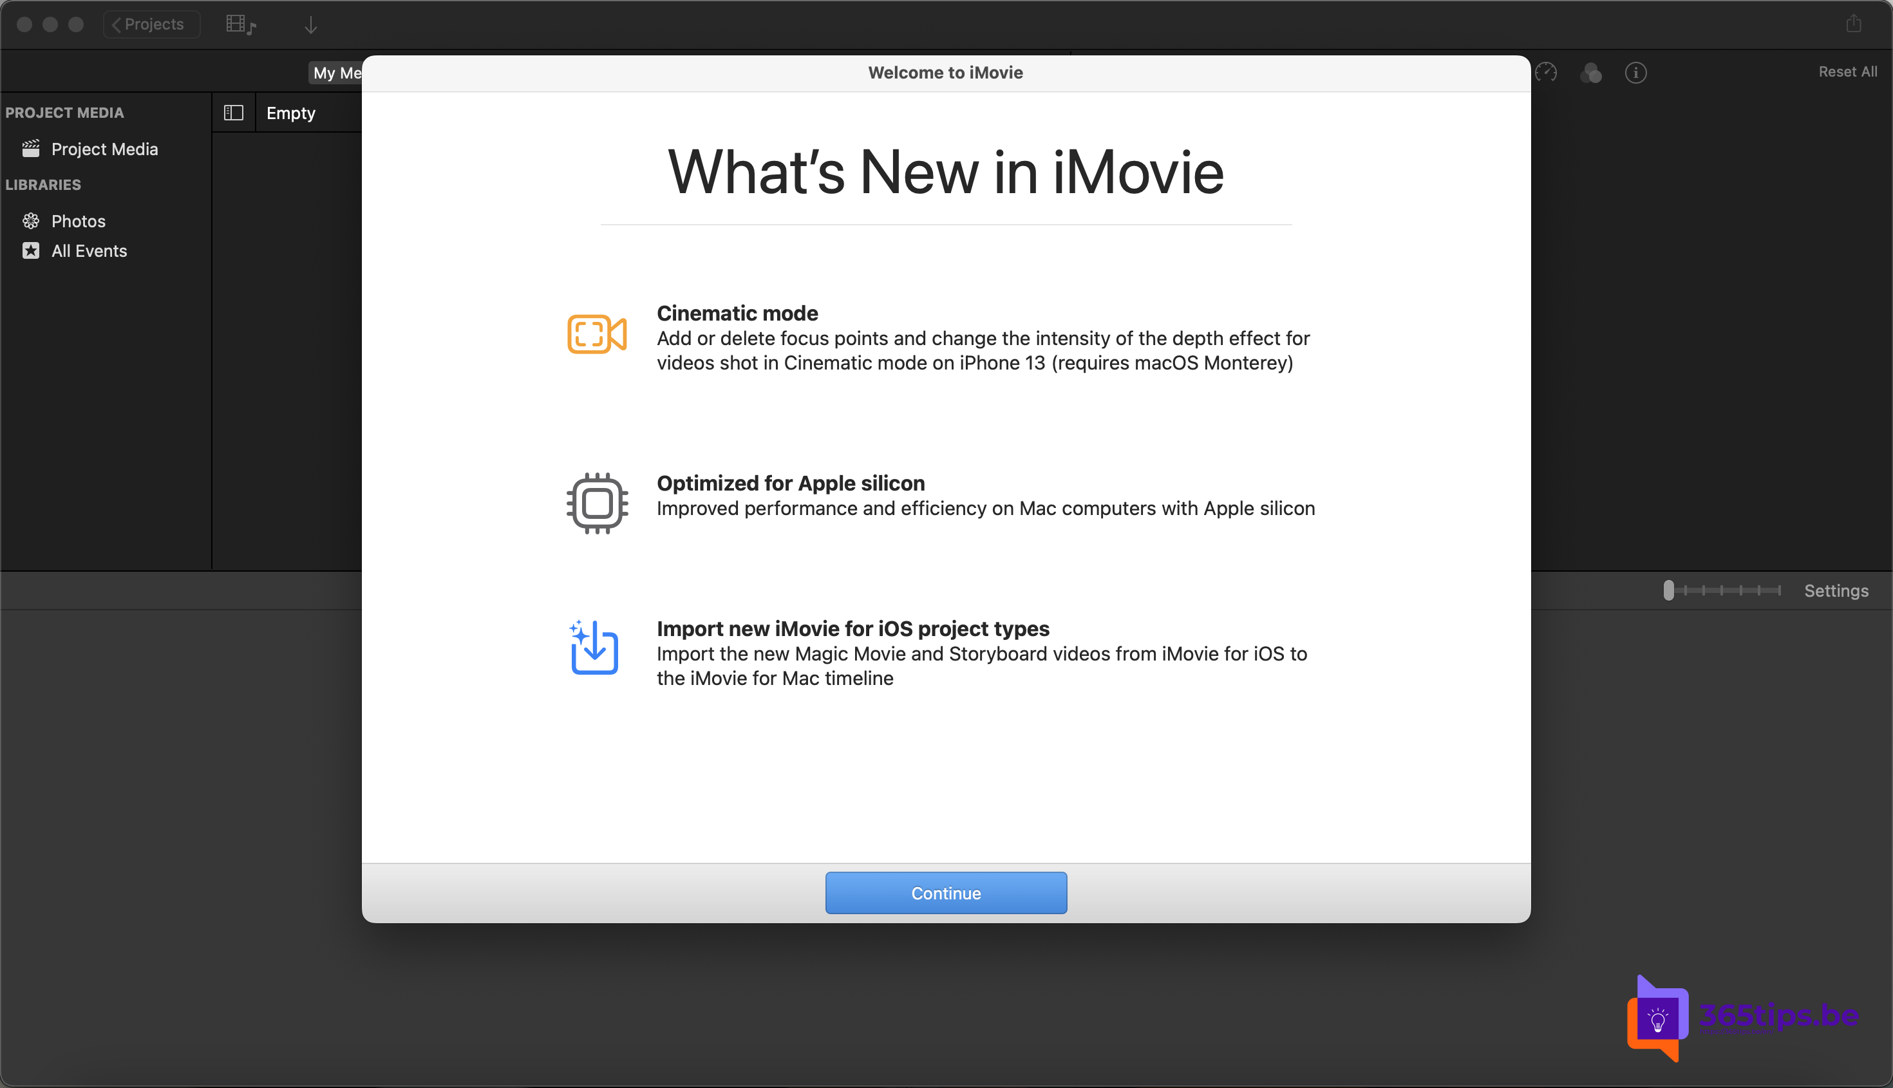Screen dimensions: 1893x1088
Task: Open the media browser film-and-music icon
Action: click(241, 24)
